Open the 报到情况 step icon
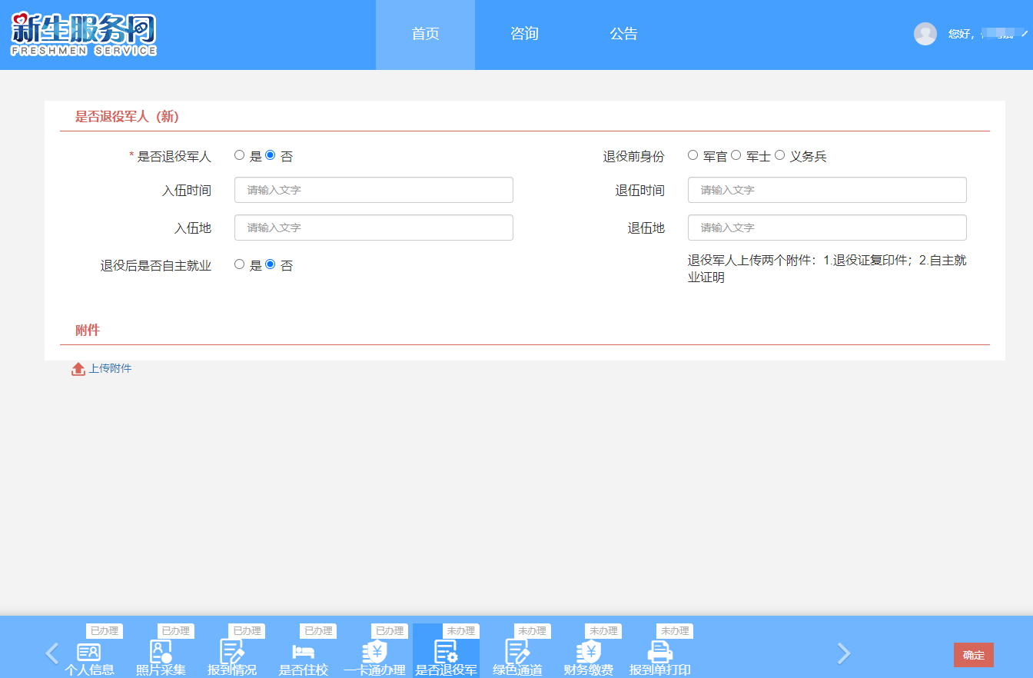 232,652
